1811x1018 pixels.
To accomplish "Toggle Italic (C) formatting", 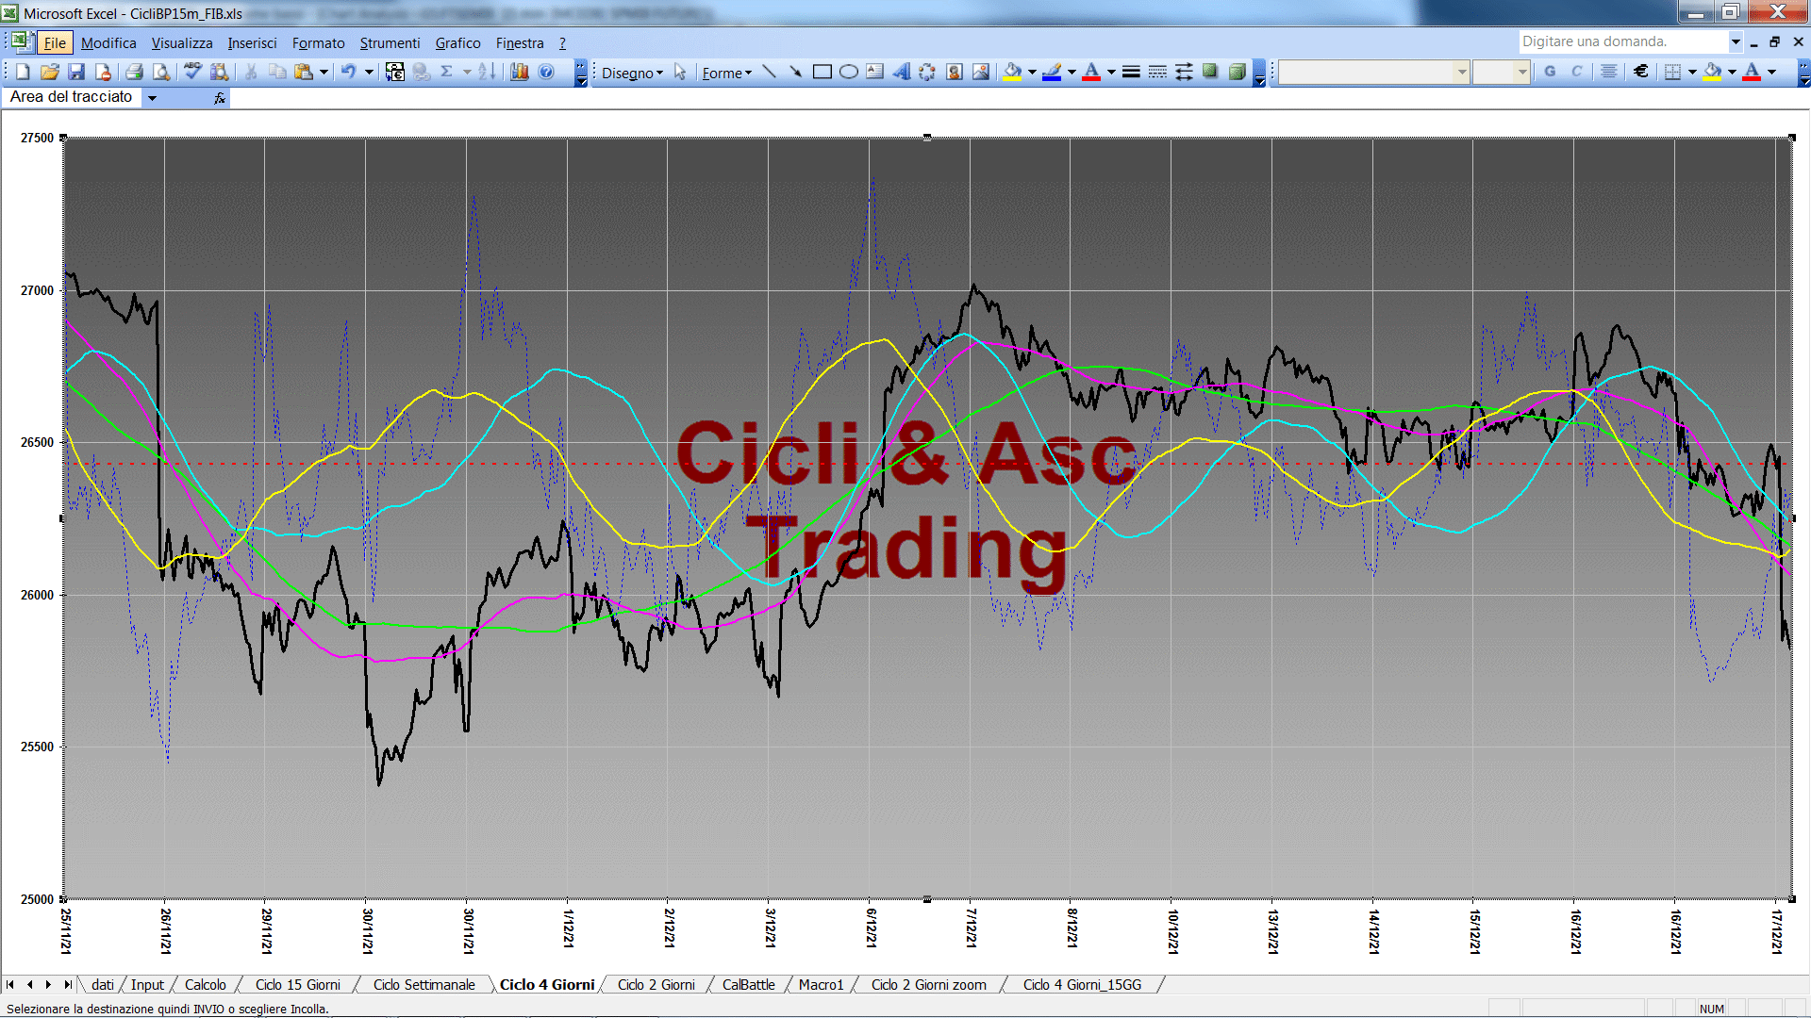I will point(1576,72).
